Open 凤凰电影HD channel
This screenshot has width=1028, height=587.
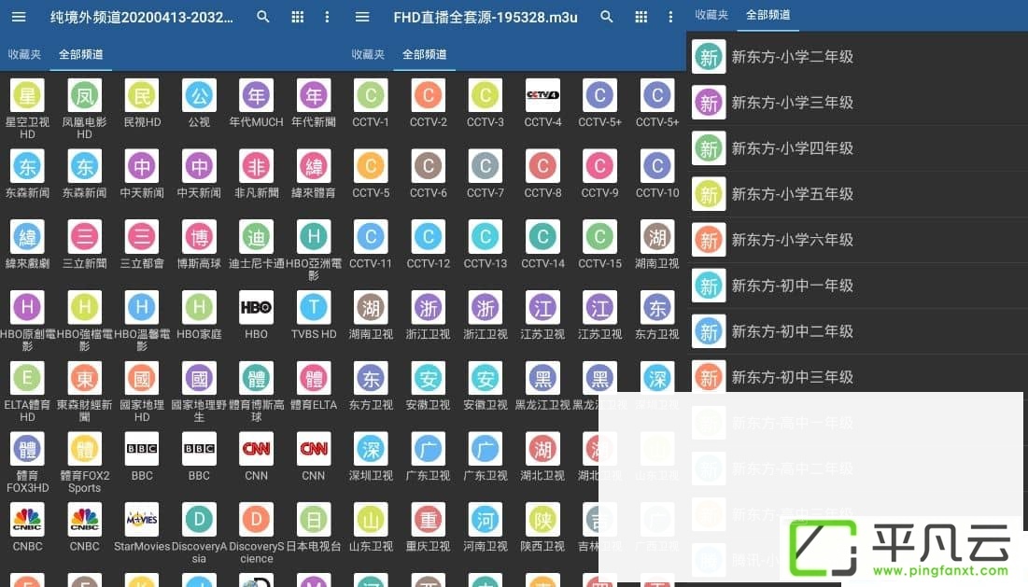point(85,108)
